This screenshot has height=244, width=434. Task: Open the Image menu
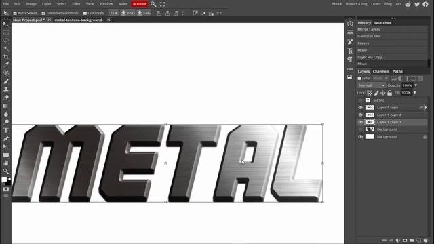(31, 4)
